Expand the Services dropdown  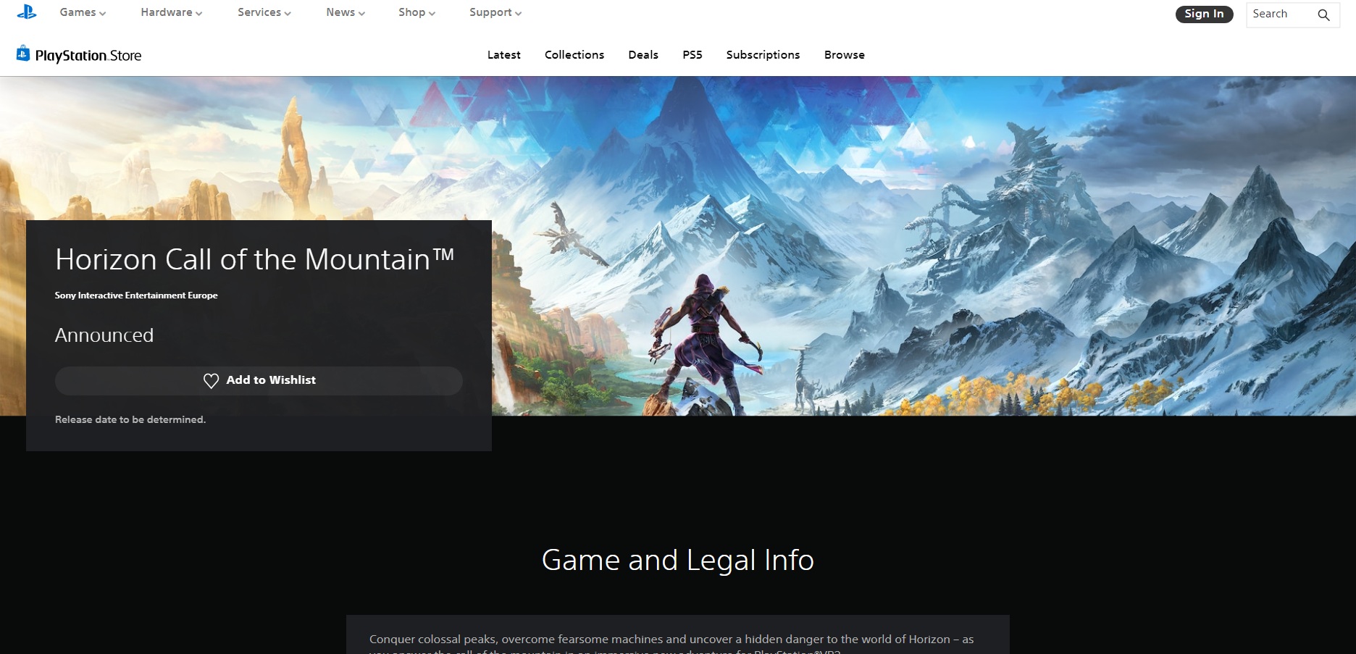click(x=264, y=12)
